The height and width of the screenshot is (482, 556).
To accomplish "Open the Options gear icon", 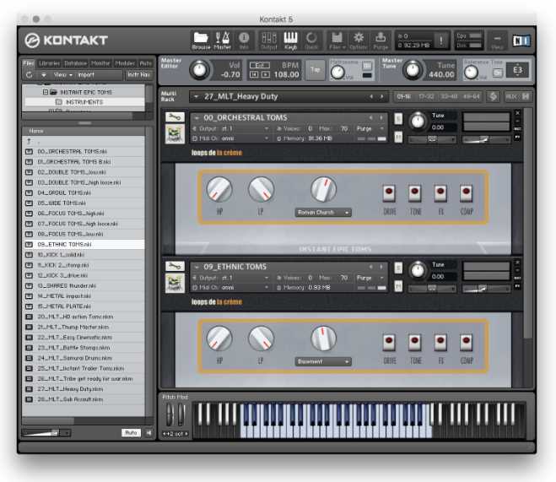I will 359,40.
